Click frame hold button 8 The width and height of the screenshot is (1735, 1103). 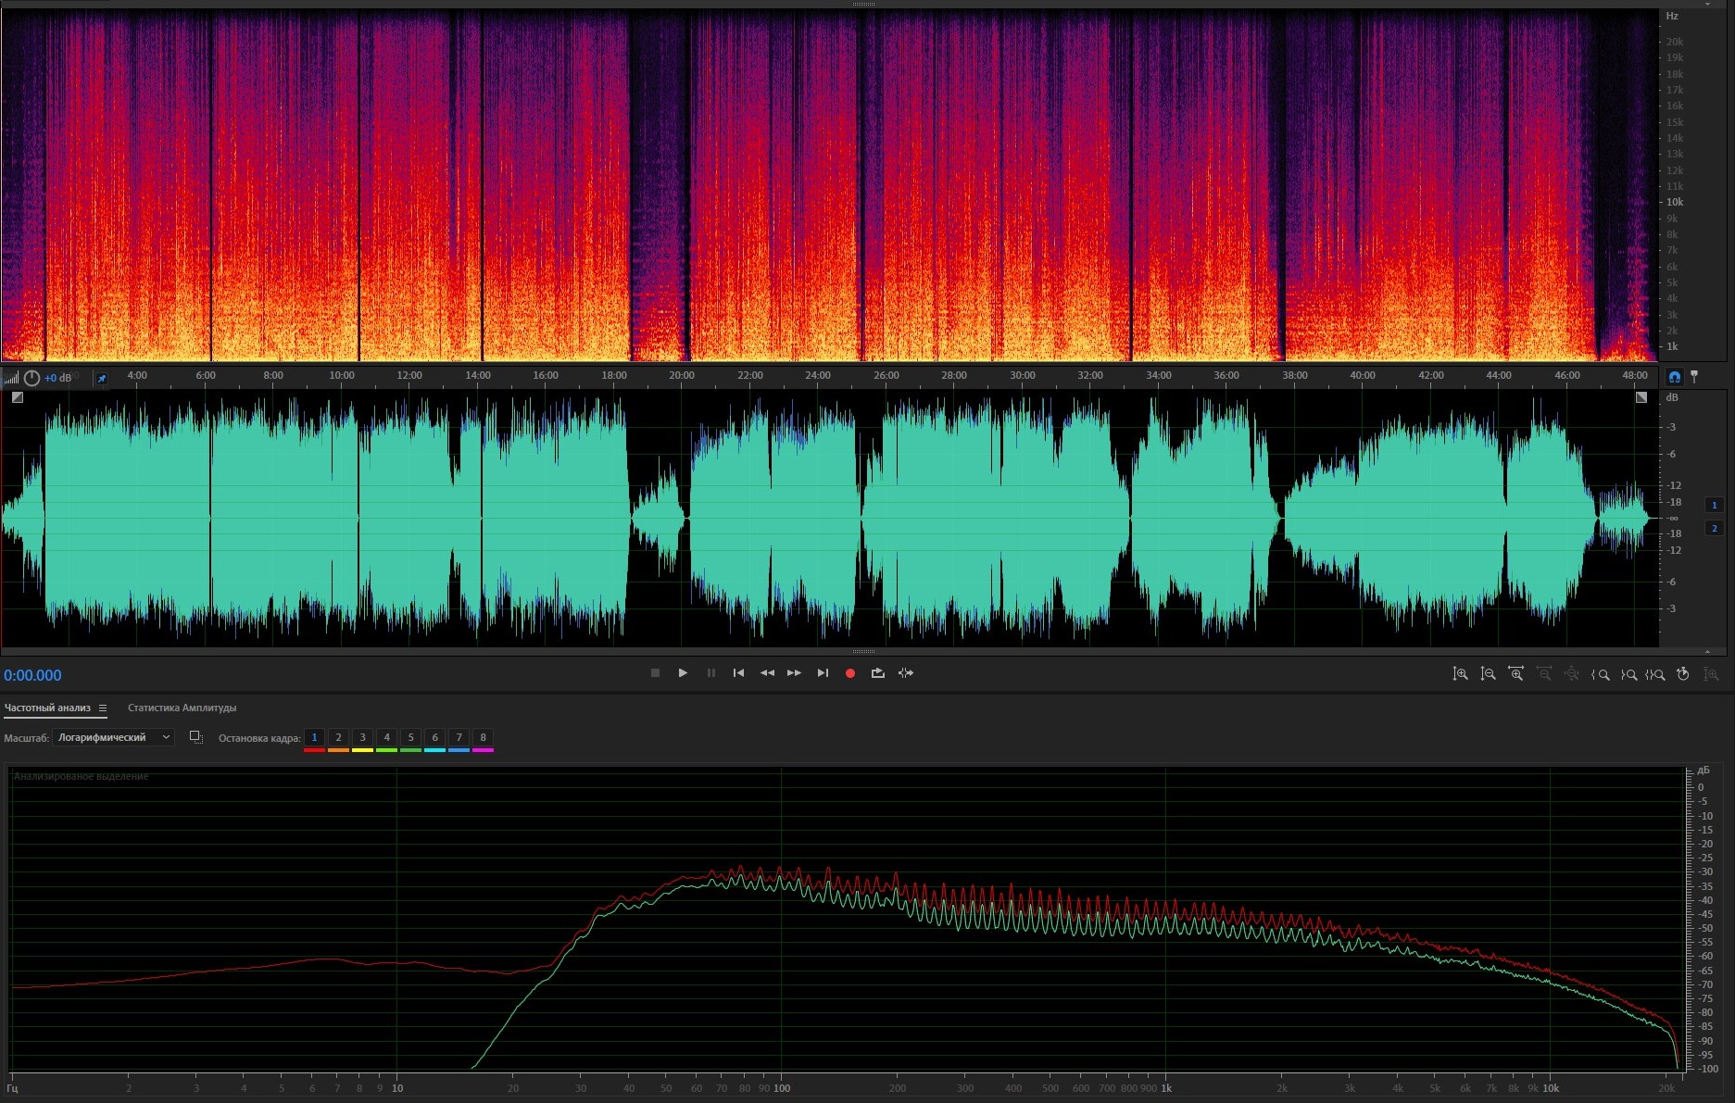[483, 738]
